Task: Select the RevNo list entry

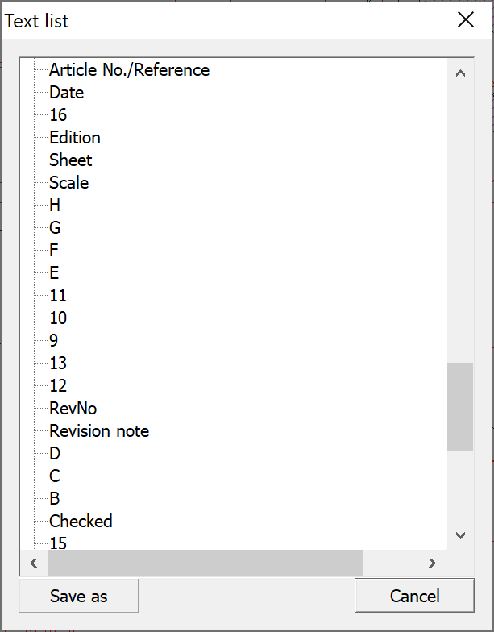Action: [x=73, y=409]
